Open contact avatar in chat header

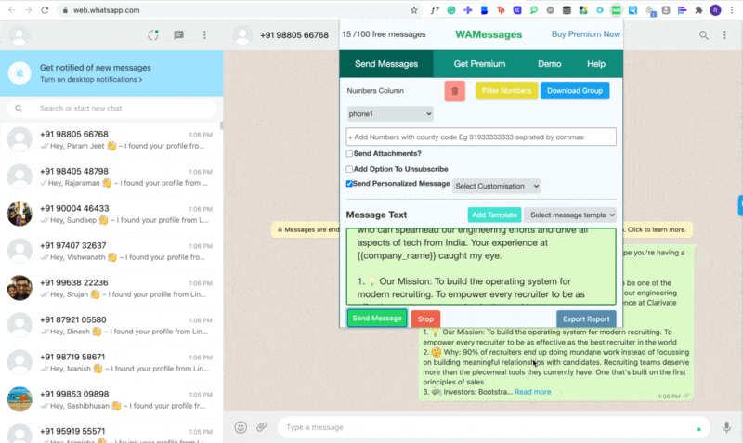[x=242, y=35]
